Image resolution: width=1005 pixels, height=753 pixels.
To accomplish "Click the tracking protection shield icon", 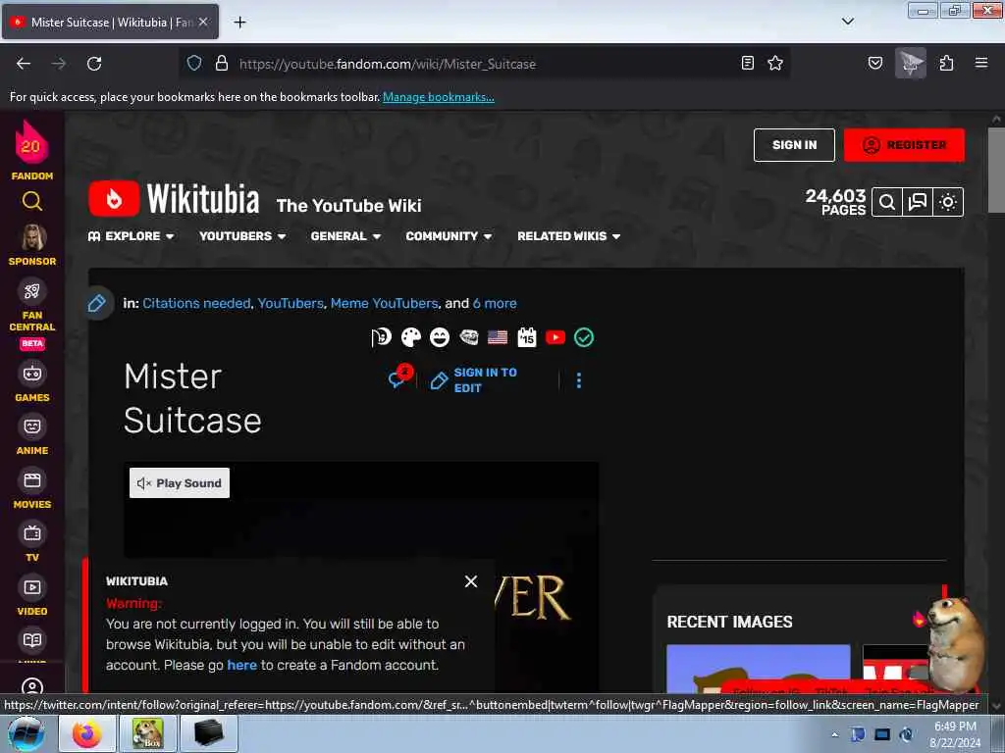I will 194,63.
